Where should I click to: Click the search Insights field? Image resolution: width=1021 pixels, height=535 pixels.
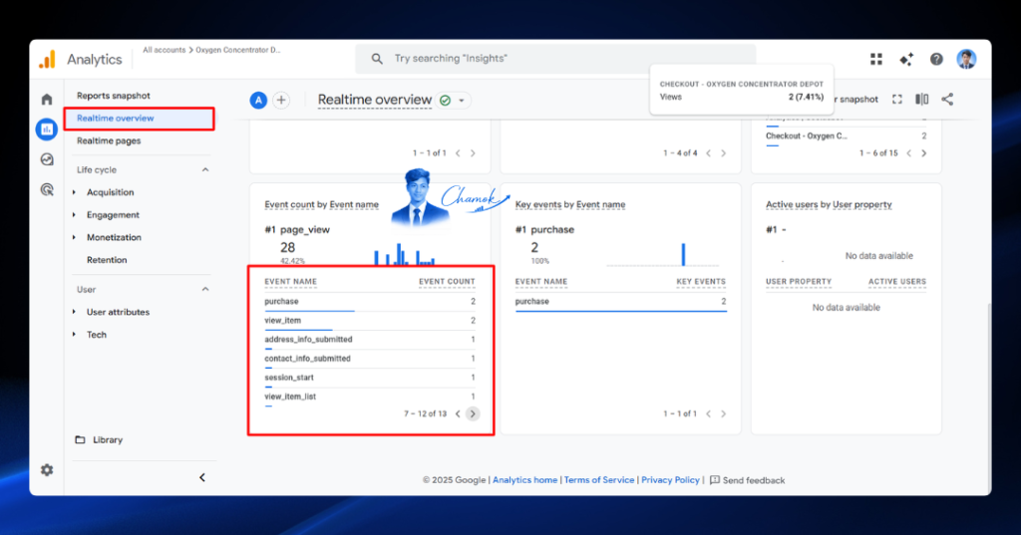coord(555,59)
